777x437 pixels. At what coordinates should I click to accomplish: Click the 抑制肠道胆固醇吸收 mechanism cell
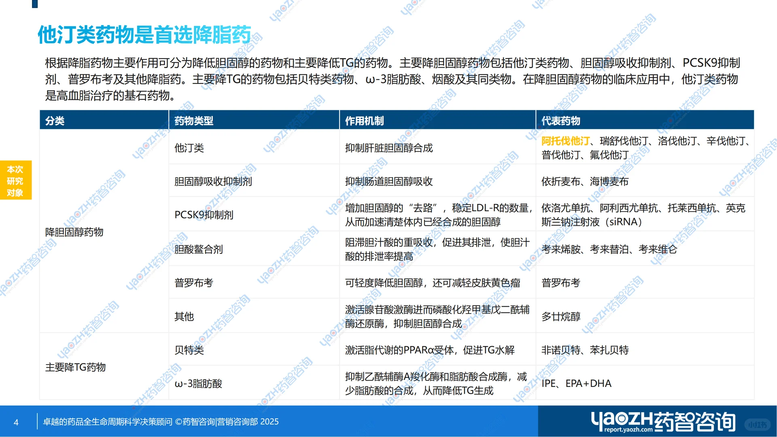pos(437,181)
